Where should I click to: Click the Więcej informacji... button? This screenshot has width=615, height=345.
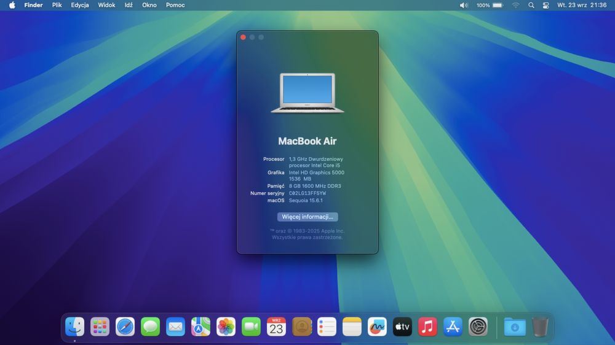[307, 217]
